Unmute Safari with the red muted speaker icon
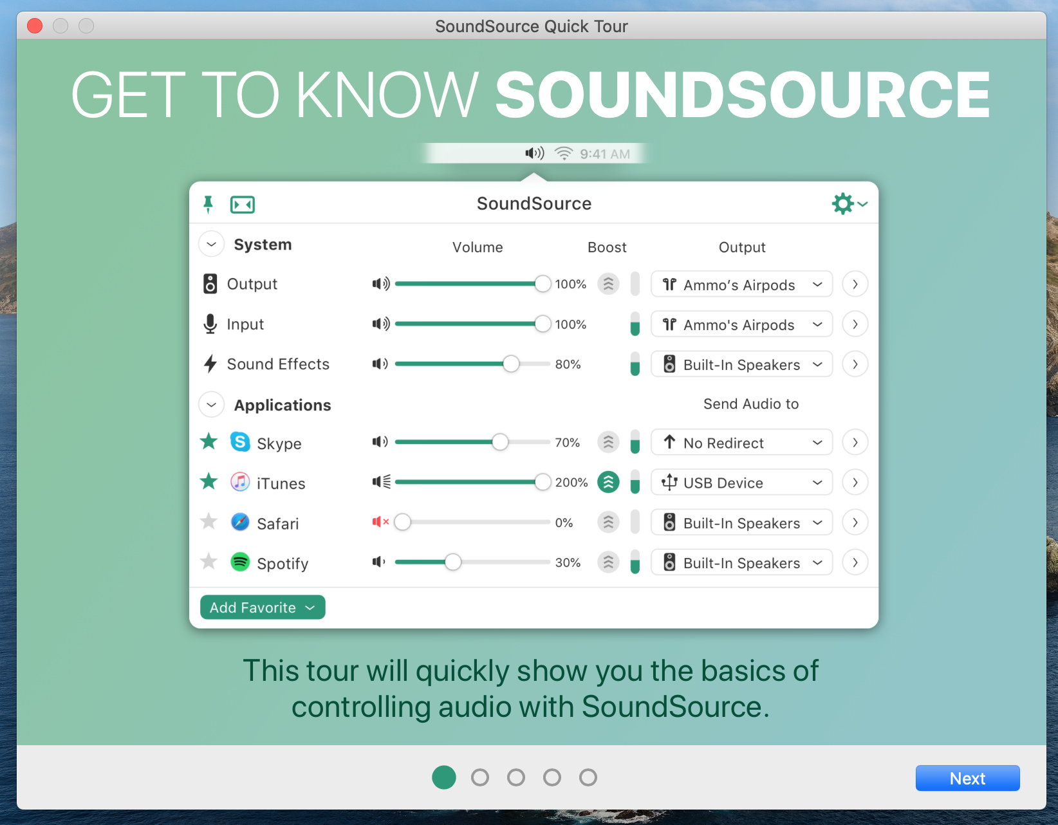The width and height of the screenshot is (1058, 825). [x=381, y=522]
